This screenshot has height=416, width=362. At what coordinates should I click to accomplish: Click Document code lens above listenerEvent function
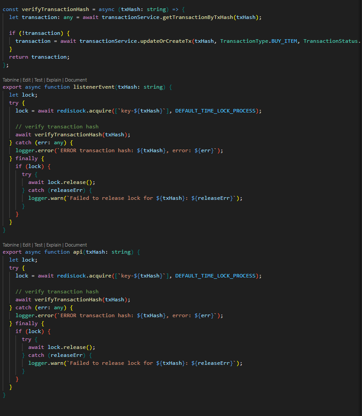tap(76, 80)
